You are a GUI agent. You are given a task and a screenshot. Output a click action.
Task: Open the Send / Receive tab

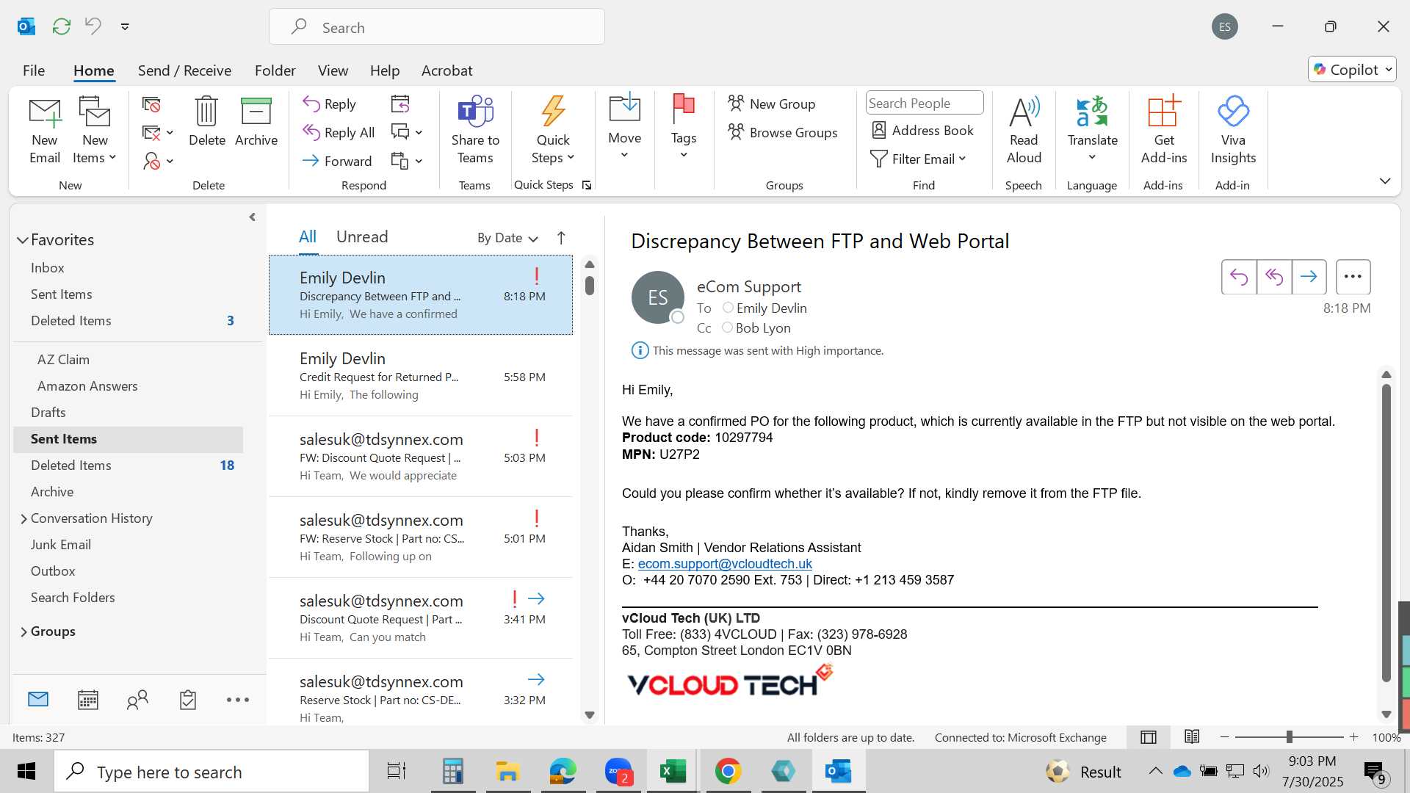(184, 70)
